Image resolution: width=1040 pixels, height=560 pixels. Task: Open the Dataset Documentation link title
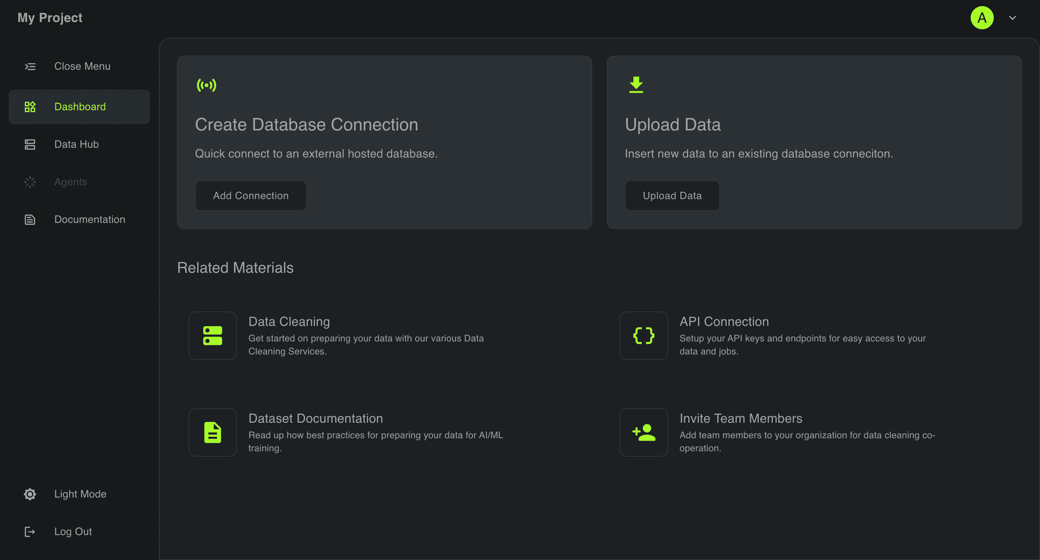316,419
